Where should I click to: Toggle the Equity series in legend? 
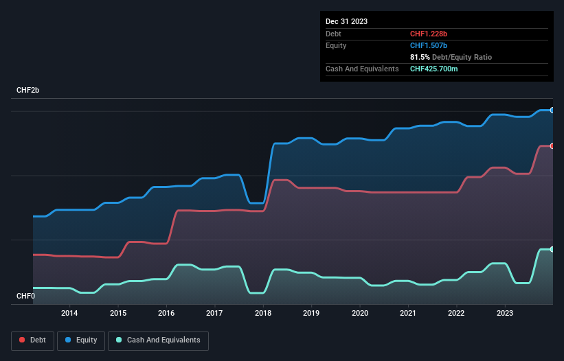81,340
